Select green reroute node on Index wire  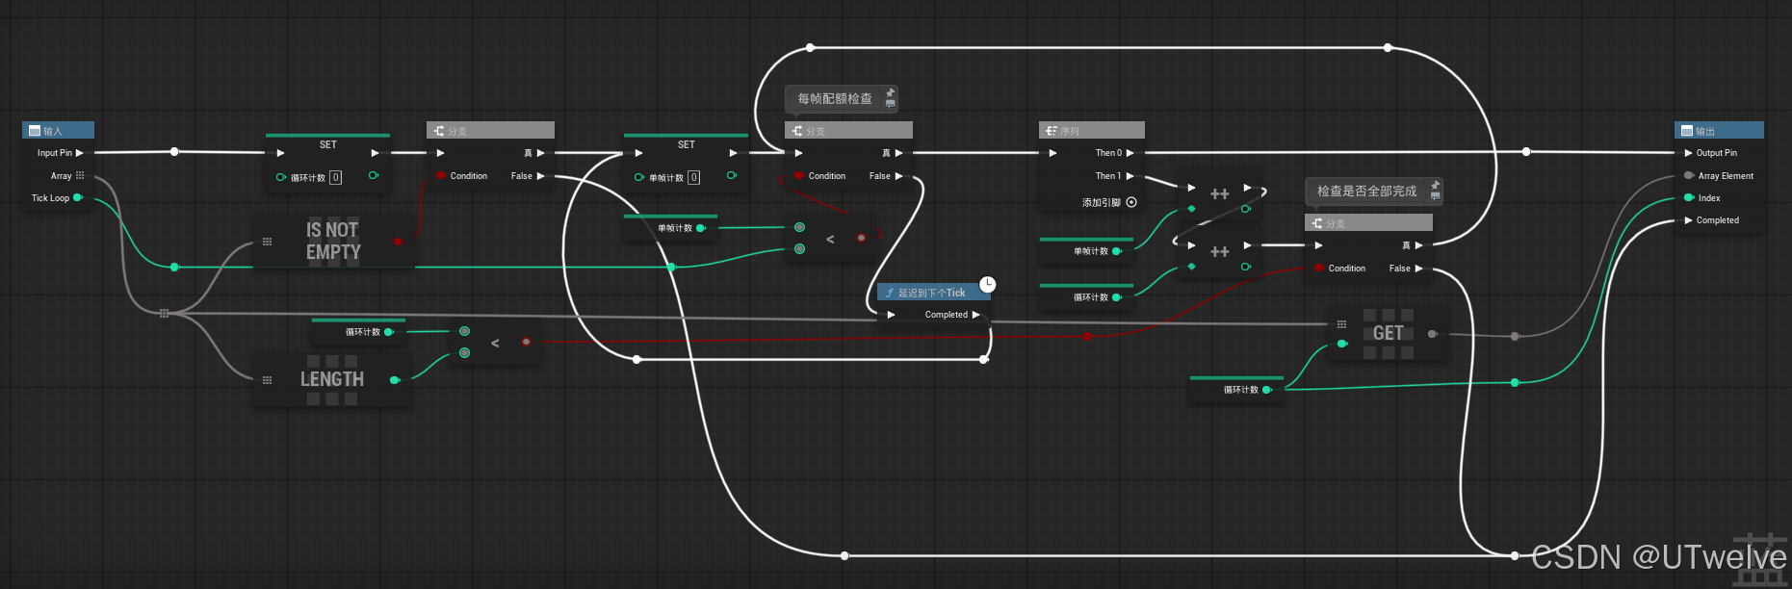click(1515, 382)
